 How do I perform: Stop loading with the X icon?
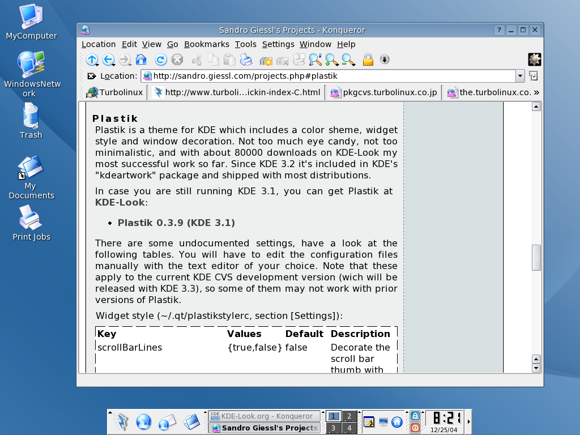177,59
